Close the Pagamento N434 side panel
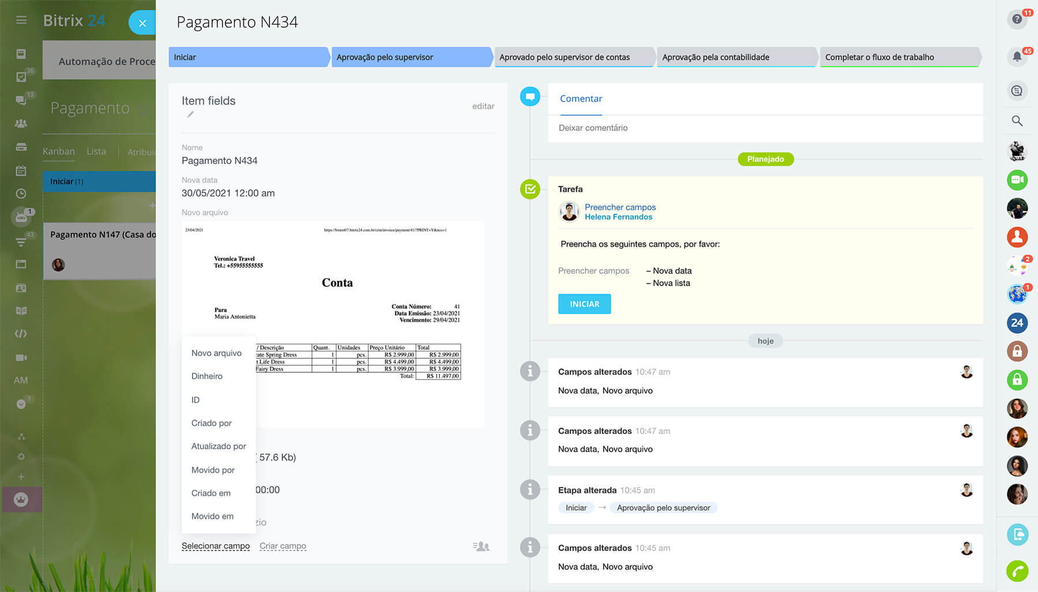Screen dimensions: 1038x592 [142, 23]
